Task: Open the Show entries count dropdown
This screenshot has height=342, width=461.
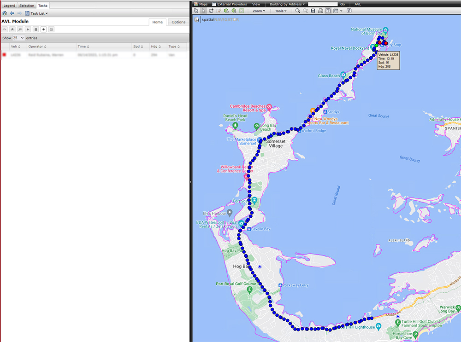Action: (x=18, y=38)
